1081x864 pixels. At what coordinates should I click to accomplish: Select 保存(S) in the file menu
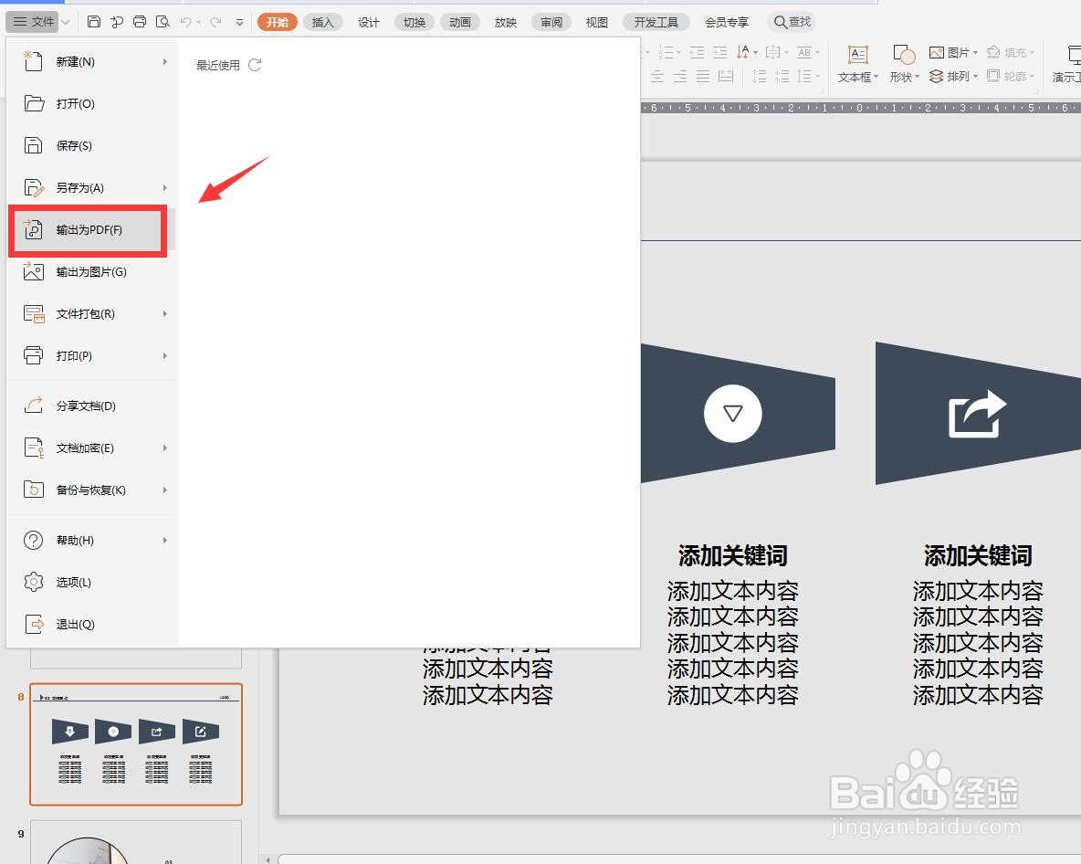tap(91, 145)
